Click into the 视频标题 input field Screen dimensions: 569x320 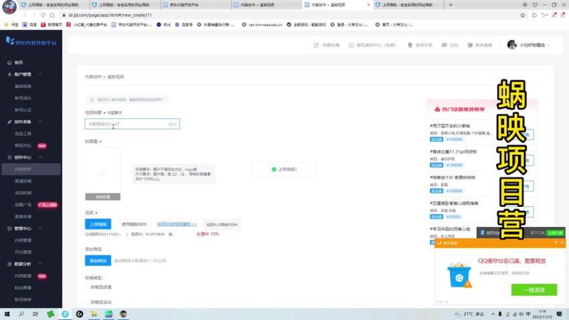click(x=132, y=124)
